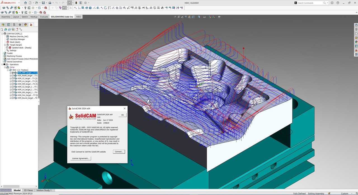Expand the HSM_RM_target_1 operation node
The width and height of the screenshot is (358, 195).
11,92
